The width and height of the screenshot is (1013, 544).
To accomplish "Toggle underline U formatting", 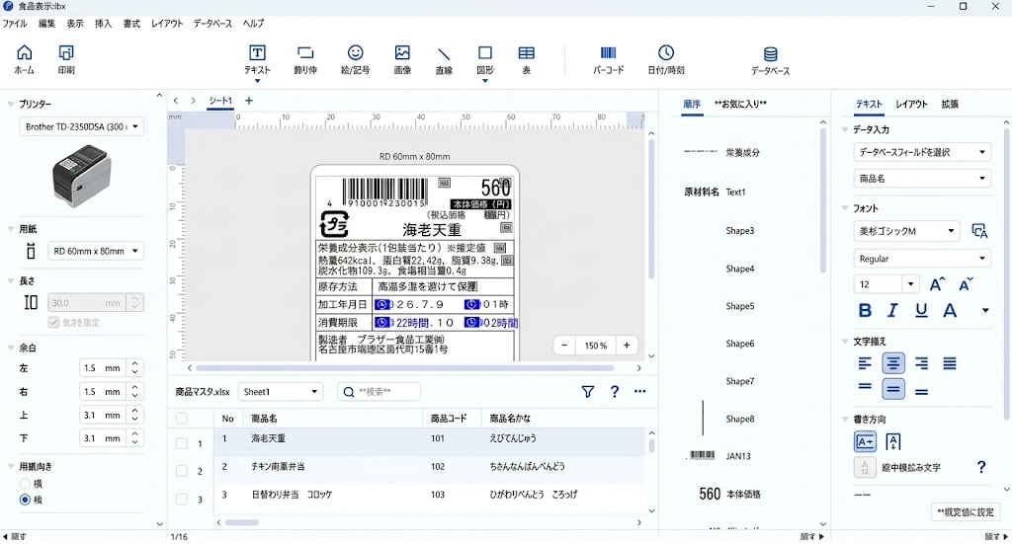I will click(921, 310).
